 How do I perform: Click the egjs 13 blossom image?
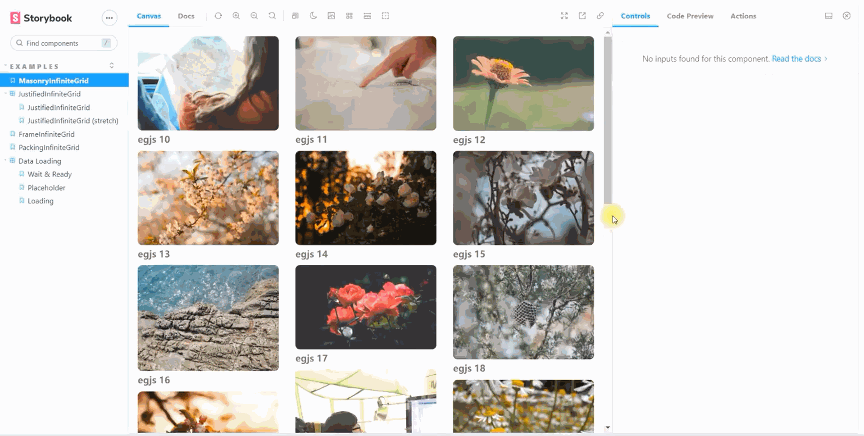pyautogui.click(x=208, y=198)
